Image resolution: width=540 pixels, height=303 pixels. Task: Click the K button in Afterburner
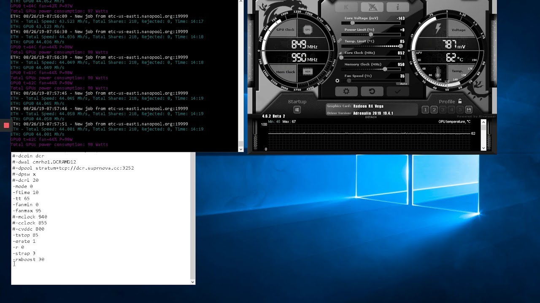[346, 7]
